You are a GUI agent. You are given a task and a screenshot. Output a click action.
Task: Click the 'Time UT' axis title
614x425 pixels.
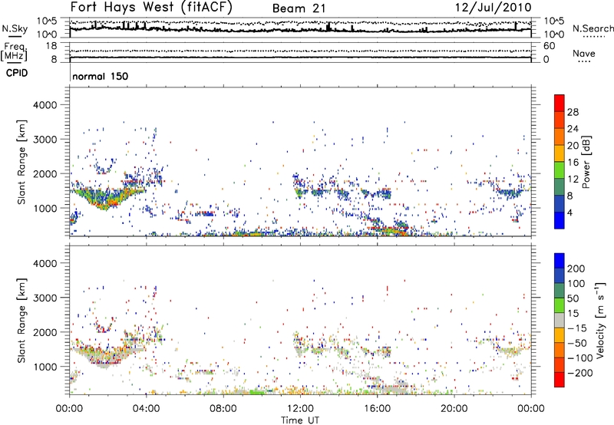[300, 420]
